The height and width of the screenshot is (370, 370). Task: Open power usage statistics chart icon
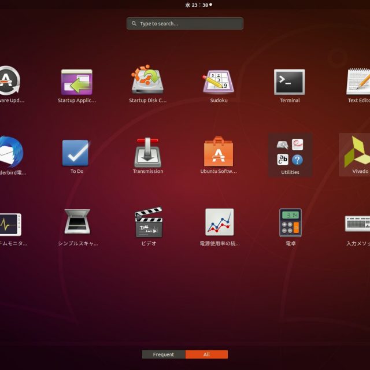coord(219,223)
